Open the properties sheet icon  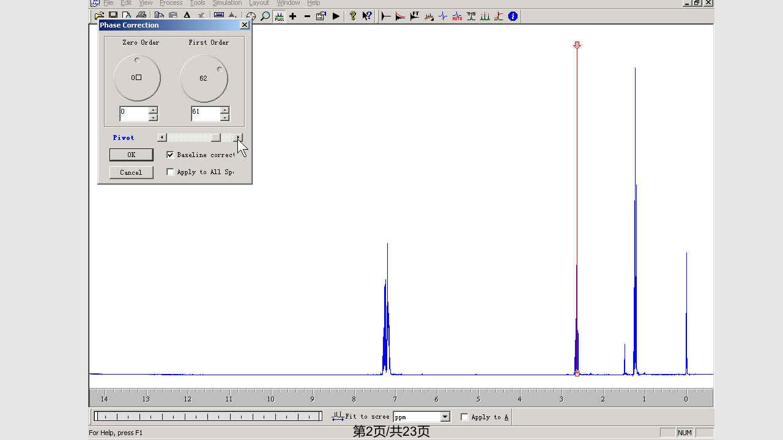point(321,16)
